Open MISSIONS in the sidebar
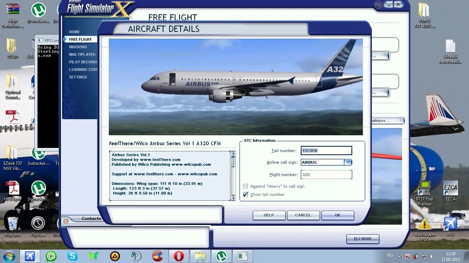This screenshot has height=263, width=469. click(78, 47)
